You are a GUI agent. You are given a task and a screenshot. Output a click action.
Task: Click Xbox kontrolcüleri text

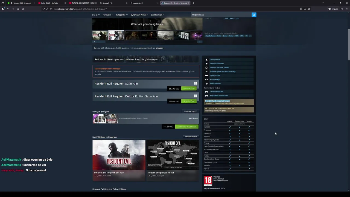pos(217,92)
